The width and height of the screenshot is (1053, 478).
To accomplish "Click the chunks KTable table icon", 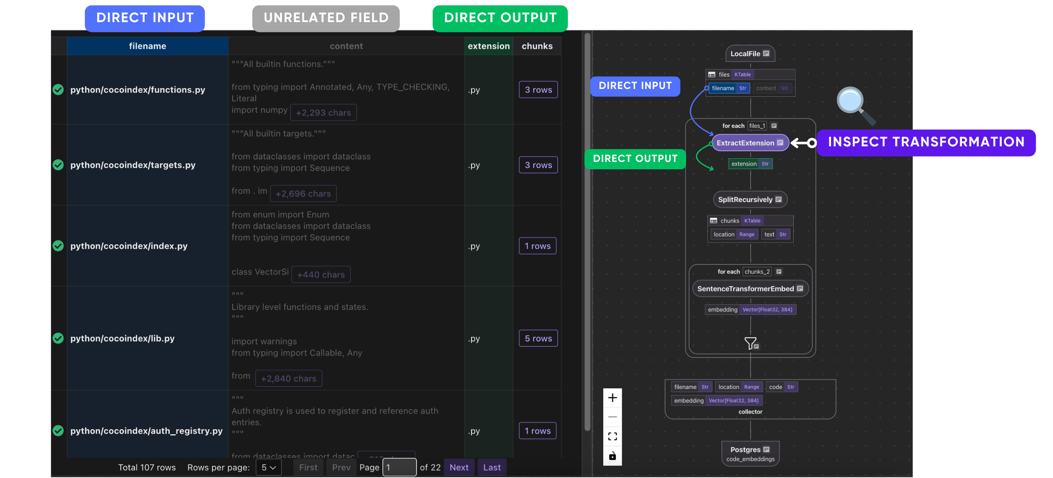I will pyautogui.click(x=714, y=221).
